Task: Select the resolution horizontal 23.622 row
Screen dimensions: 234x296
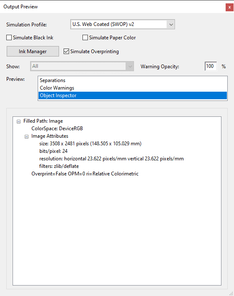Action: tap(111, 159)
